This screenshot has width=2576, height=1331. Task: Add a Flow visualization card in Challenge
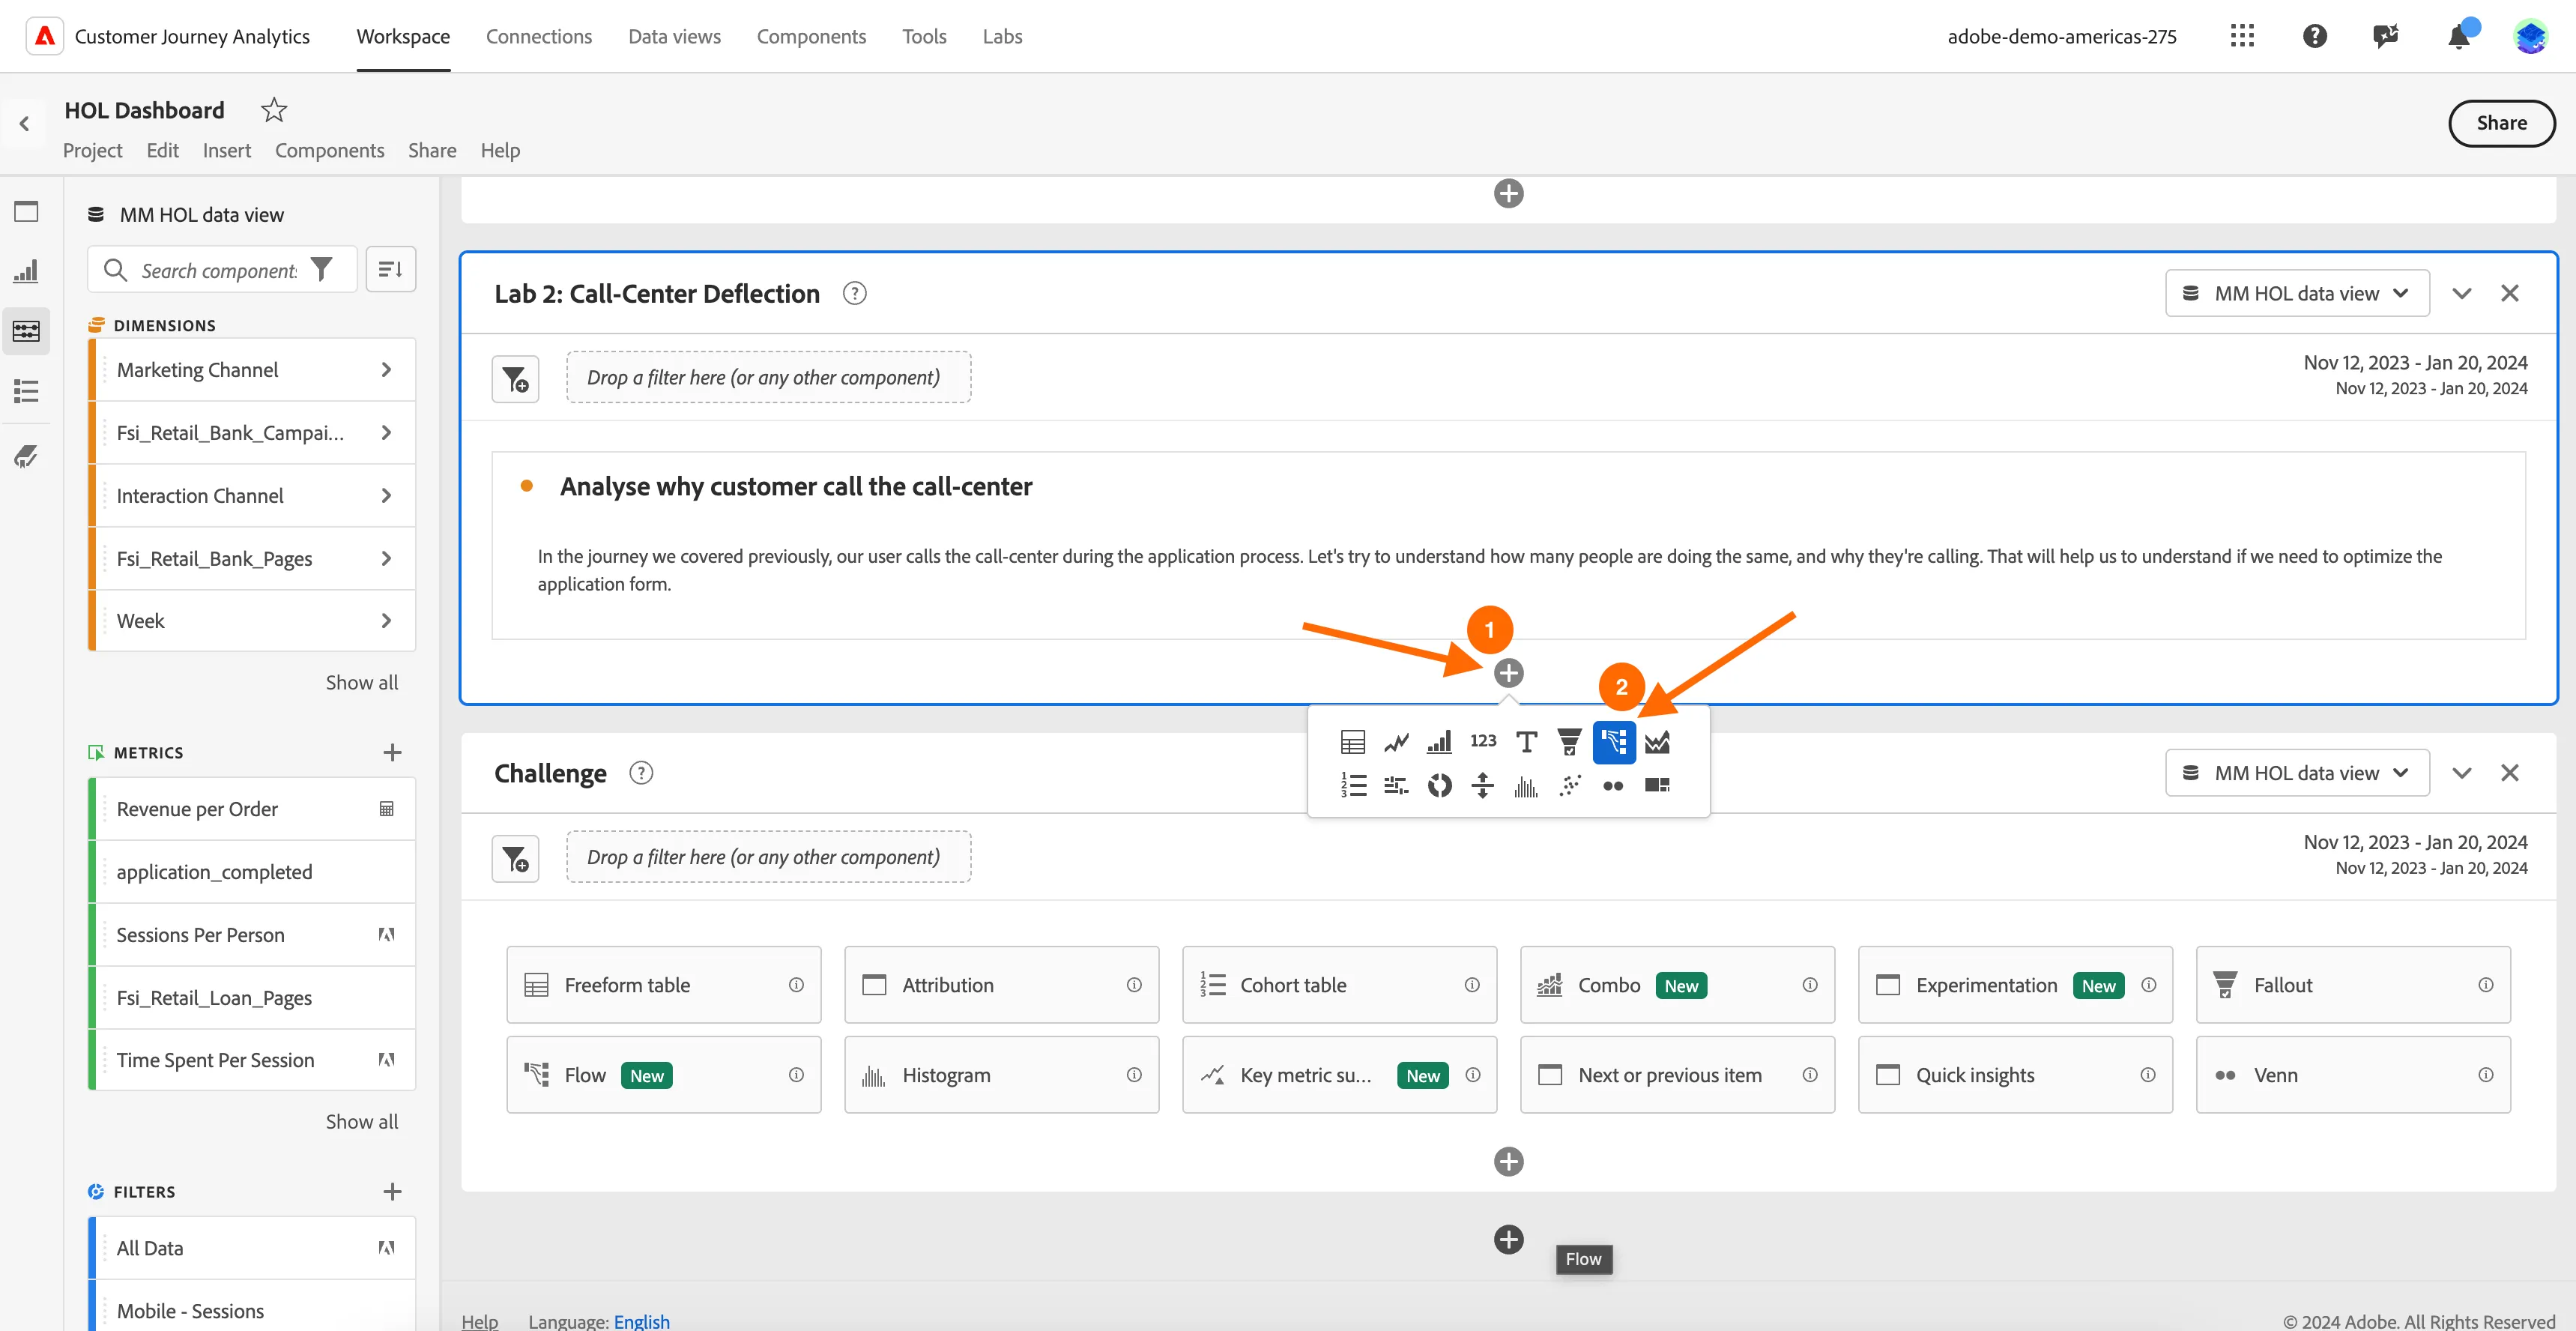664,1075
